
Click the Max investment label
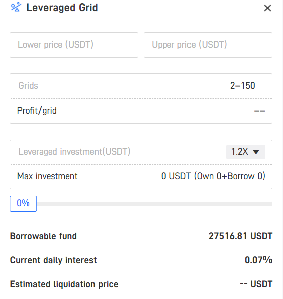(x=47, y=176)
